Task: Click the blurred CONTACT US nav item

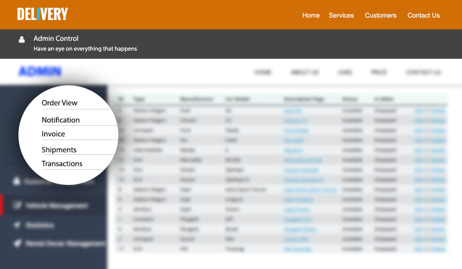Action: coord(423,72)
